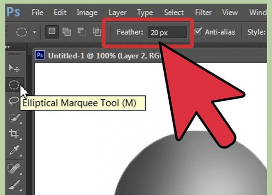Expand the tools panel double-arrow
This screenshot has height=195, width=272.
(6, 47)
